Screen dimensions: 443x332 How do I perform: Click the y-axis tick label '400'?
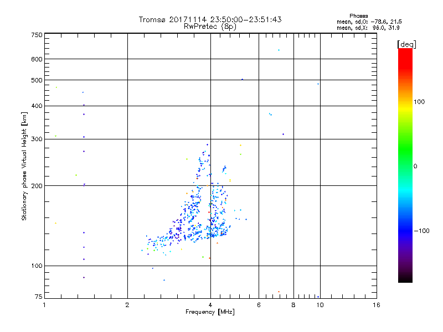coord(37,106)
